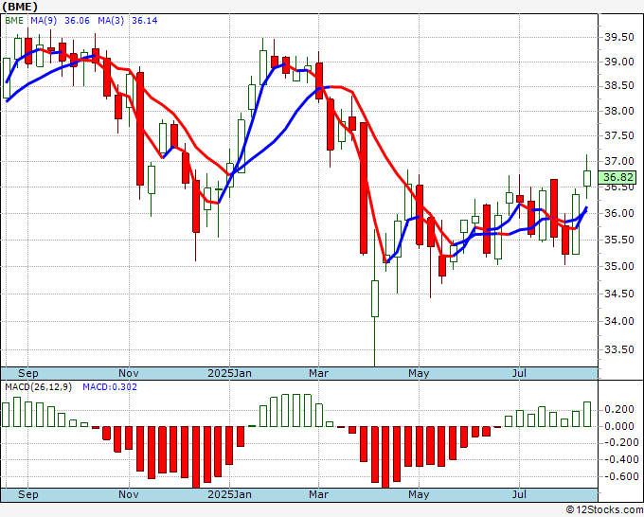Click the tallest red candlestick in early November

tap(140, 129)
